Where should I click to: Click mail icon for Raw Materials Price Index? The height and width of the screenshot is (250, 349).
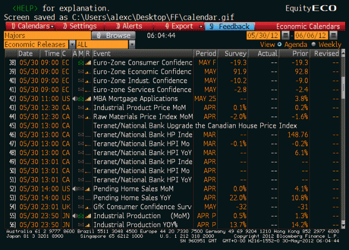point(81,117)
